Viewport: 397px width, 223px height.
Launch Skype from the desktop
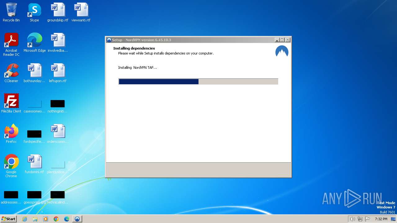click(34, 12)
